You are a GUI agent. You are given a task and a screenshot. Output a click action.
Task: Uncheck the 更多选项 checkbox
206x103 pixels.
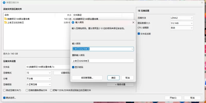point(4,98)
